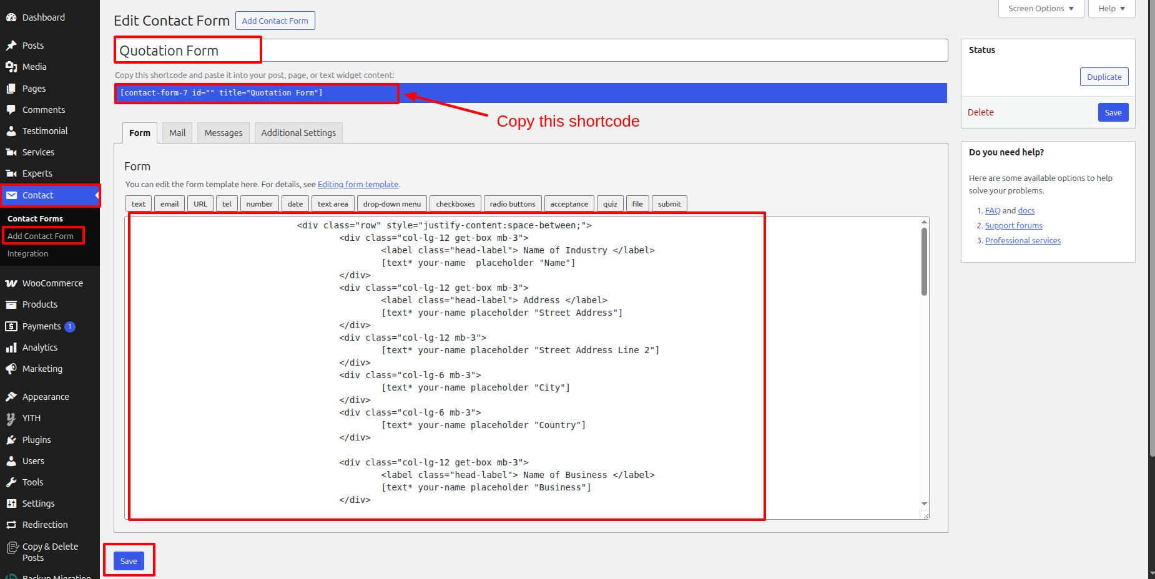Insert a radio buttons form tag
The width and height of the screenshot is (1155, 579).
pos(512,204)
